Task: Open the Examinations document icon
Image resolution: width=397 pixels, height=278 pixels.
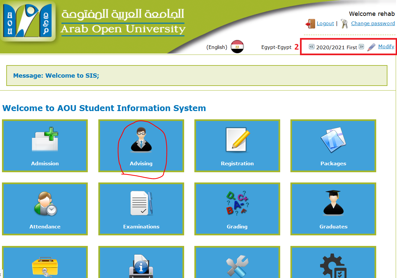Action: coord(141,203)
